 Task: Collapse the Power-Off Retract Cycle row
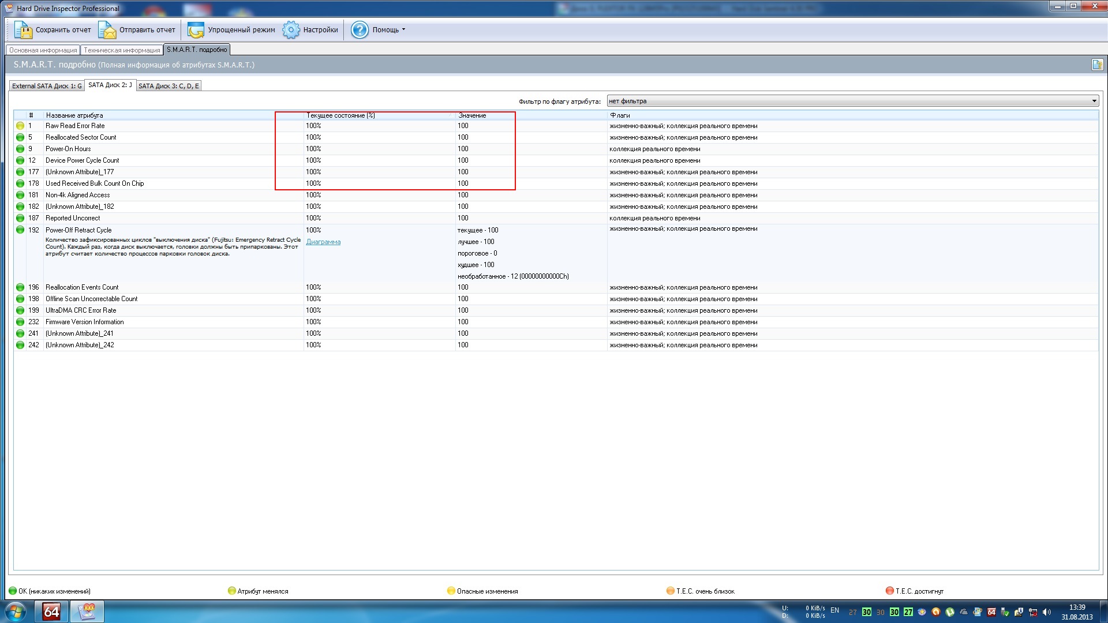78,230
